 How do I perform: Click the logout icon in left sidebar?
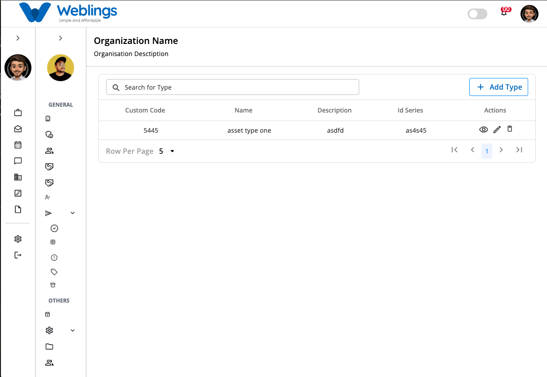click(18, 255)
